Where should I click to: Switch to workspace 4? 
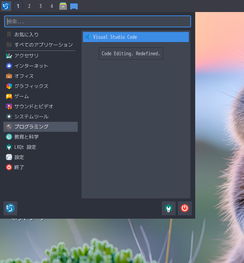pyautogui.click(x=52, y=6)
